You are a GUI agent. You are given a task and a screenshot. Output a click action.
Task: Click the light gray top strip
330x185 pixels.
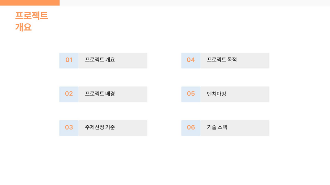(x=195, y=3)
